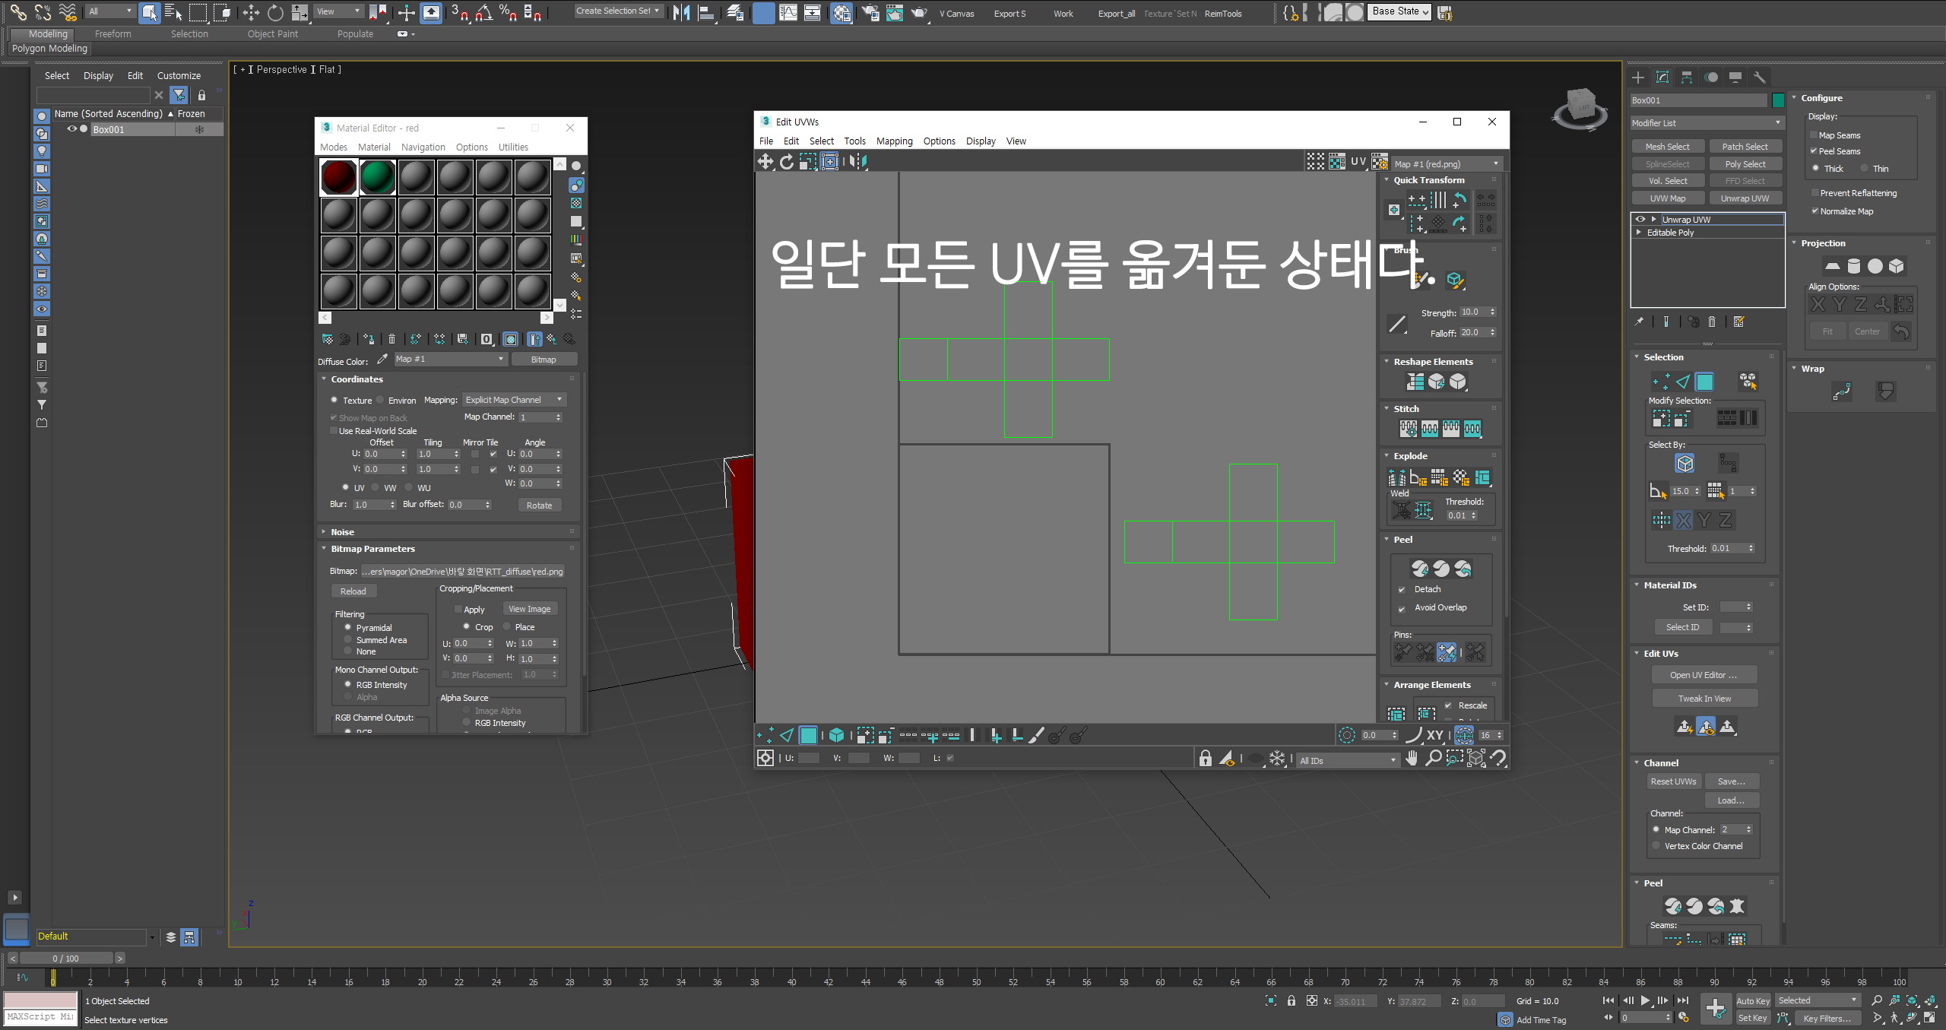Click the box projection icon under Projection
Screen dimensions: 1946x1030
[x=1897, y=266]
